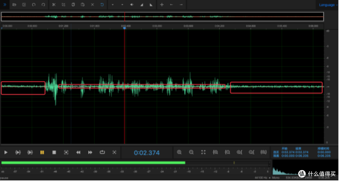The width and height of the screenshot is (339, 181).
Task: Stop playback with the square stop button
Action: (x=54, y=152)
